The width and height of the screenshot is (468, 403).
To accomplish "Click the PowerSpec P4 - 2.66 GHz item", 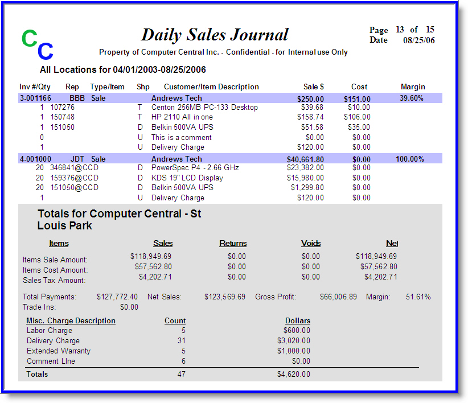I will click(195, 168).
